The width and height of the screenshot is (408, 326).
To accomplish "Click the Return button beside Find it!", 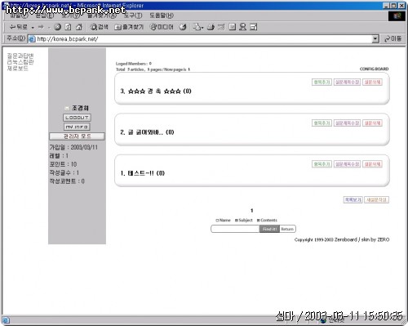I will click(287, 229).
